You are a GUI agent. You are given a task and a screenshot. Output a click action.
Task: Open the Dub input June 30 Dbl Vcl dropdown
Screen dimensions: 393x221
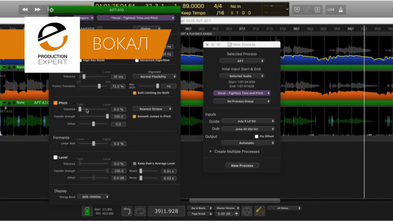tap(248, 129)
